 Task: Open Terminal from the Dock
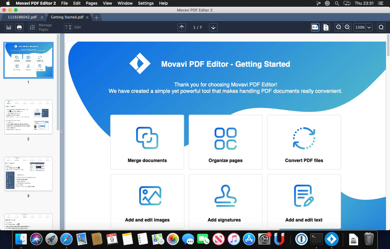pyautogui.click(x=316, y=239)
